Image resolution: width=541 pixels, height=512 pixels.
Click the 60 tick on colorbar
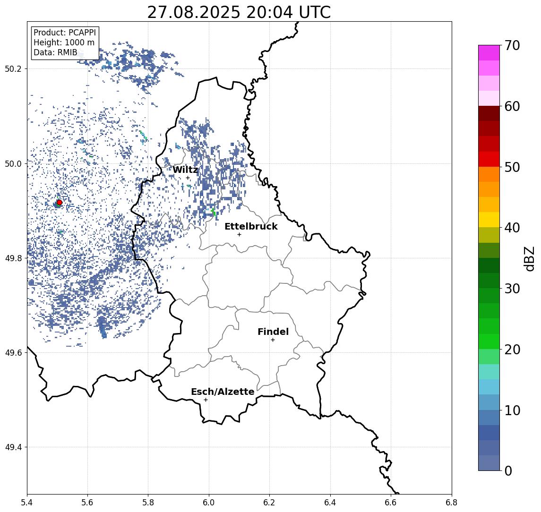[x=512, y=106]
